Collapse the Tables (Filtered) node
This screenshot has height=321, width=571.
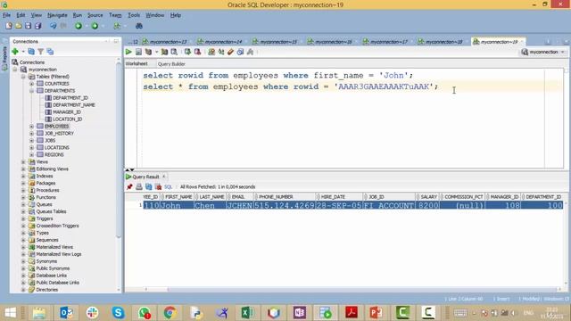click(x=23, y=77)
